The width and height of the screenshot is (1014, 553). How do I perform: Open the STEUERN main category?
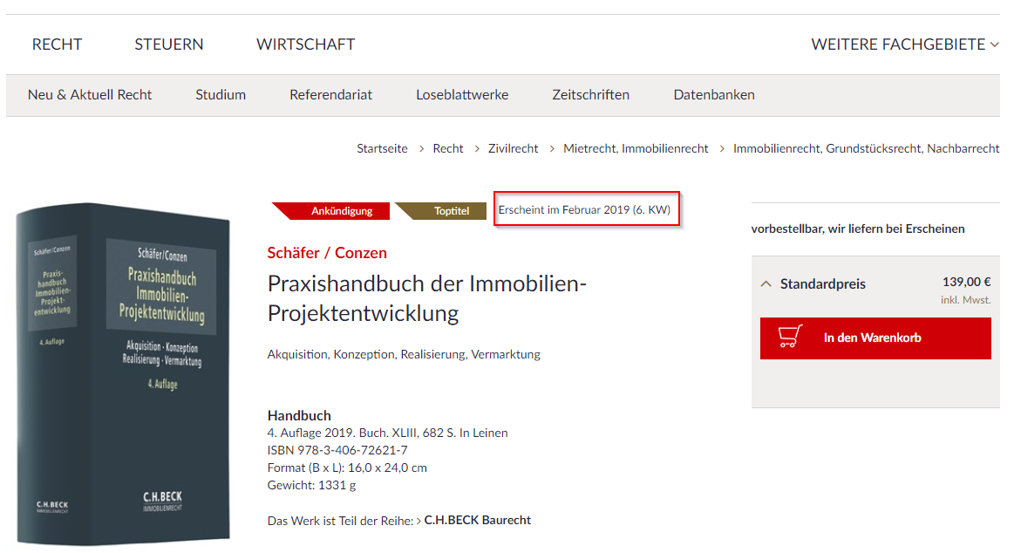point(169,44)
